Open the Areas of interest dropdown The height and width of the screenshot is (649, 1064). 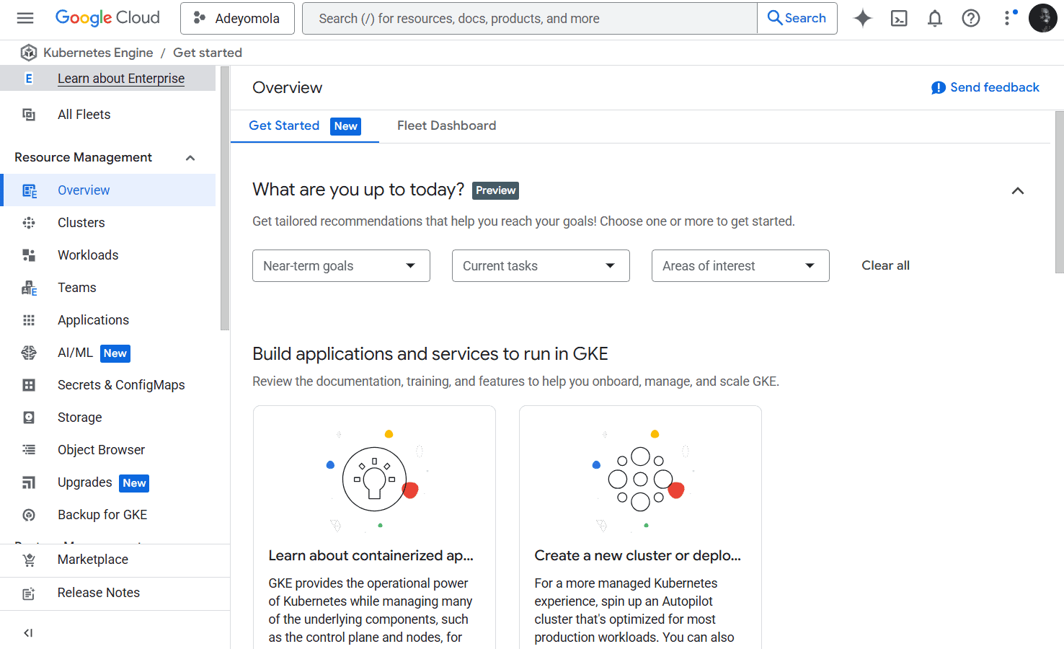point(740,266)
